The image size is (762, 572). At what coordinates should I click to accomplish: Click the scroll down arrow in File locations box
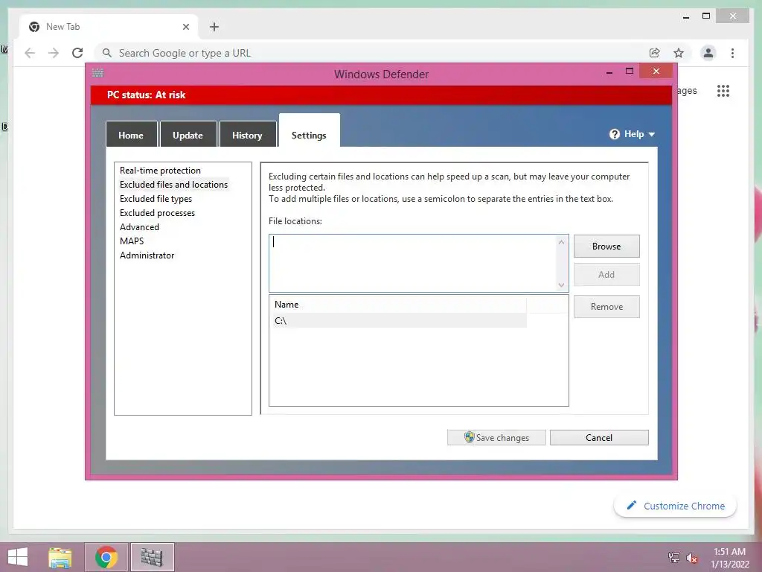561,285
